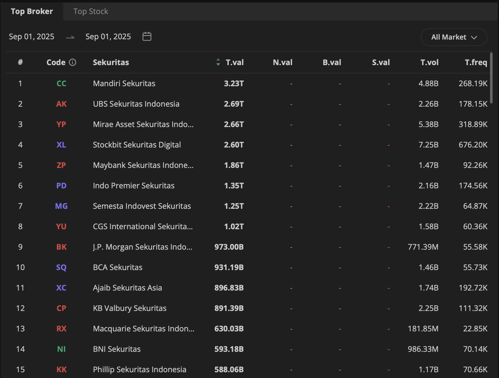The width and height of the screenshot is (499, 378).
Task: Sort by the S.val column header
Action: pyautogui.click(x=381, y=62)
